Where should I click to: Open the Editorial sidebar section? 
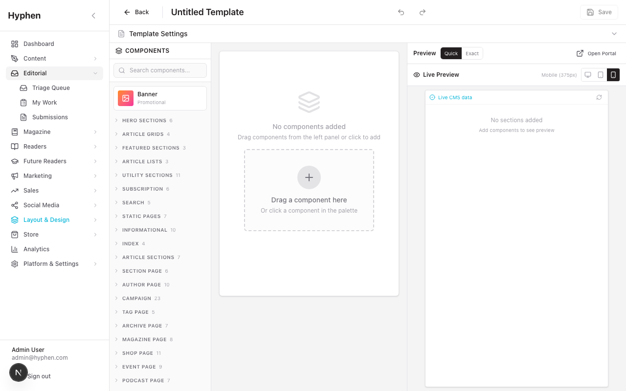(x=35, y=73)
